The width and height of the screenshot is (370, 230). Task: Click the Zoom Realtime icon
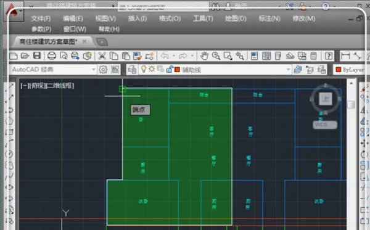(216, 56)
